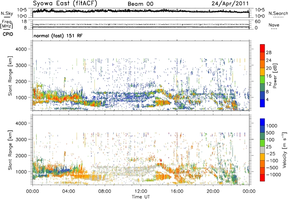Viewport: 288px width, 199px height.
Task: Click the 'Velocity [m s-1]' colorbar label
Action: coord(284,150)
